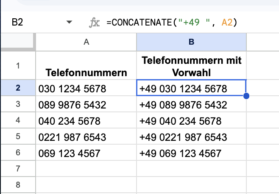Click the select-all corner box
Screen dimensions: 279x194
[18, 42]
